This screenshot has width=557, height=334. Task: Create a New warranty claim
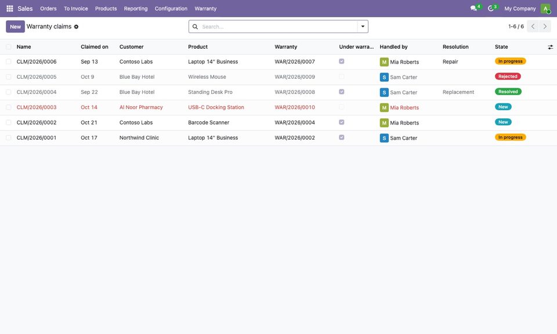tap(15, 27)
